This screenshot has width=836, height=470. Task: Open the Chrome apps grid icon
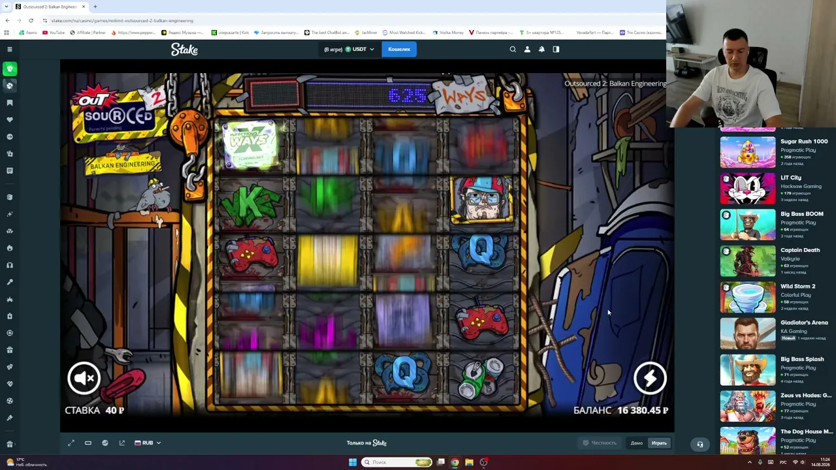tap(7, 33)
